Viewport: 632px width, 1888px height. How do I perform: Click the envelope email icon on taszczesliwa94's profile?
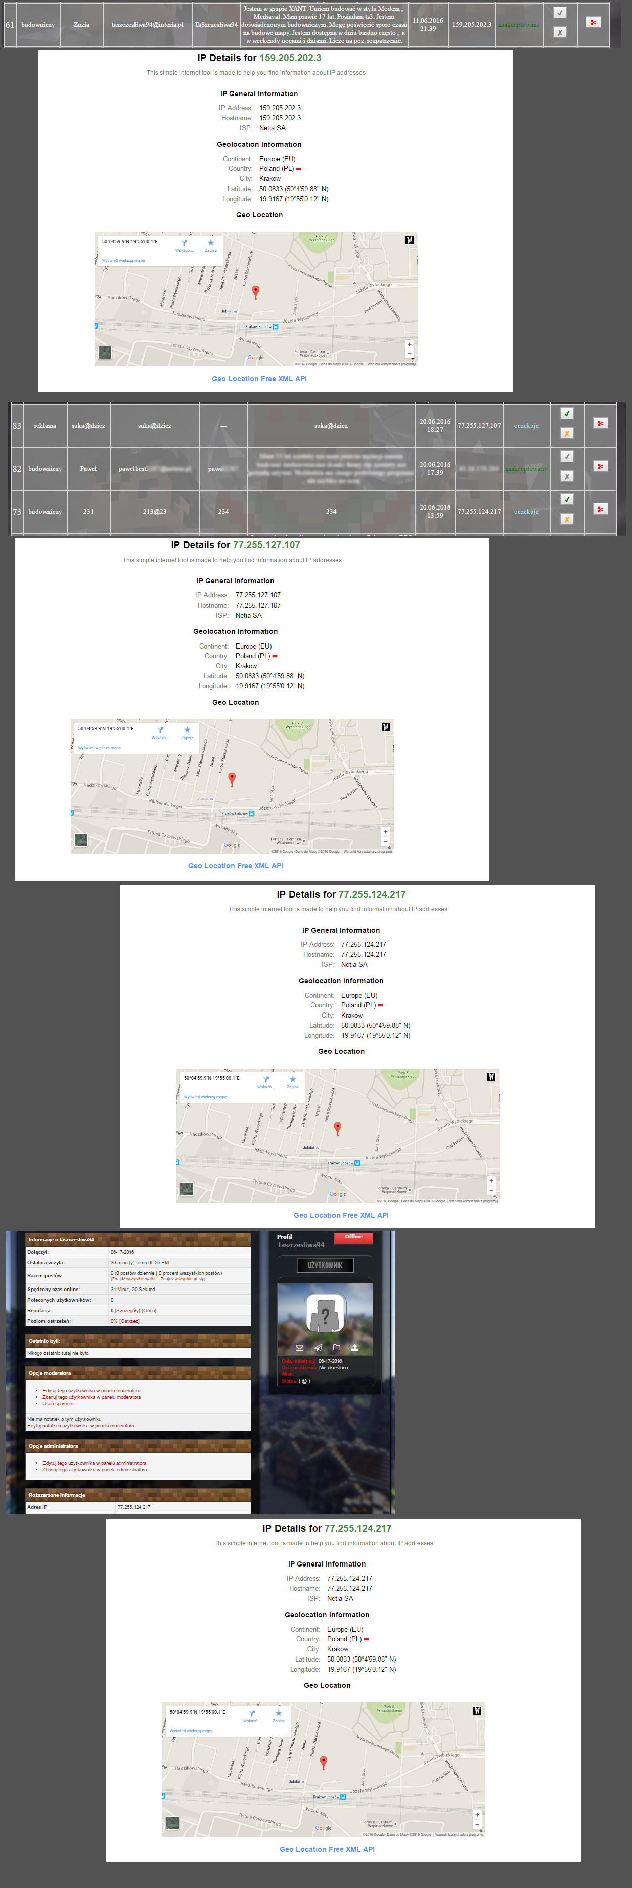(299, 1347)
